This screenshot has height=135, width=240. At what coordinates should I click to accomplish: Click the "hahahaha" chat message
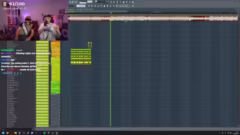click(x=6, y=57)
